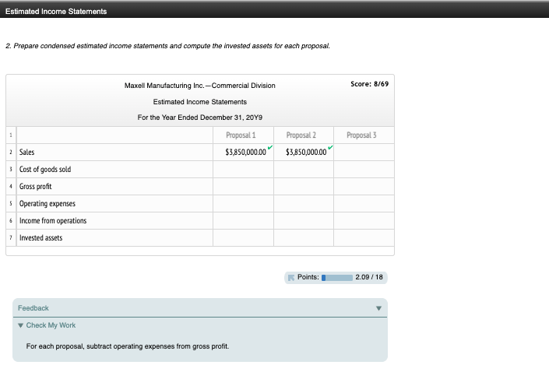Click Proposal 2 Operating expenses cell
Image resolution: width=549 pixels, height=372 pixels.
click(304, 204)
